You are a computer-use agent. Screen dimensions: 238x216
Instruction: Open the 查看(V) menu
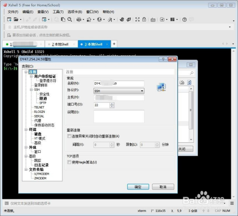[43, 12]
